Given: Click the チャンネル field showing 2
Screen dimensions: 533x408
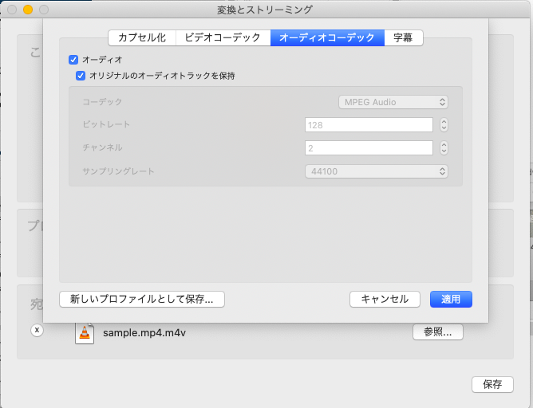Looking at the screenshot, I should click(369, 148).
